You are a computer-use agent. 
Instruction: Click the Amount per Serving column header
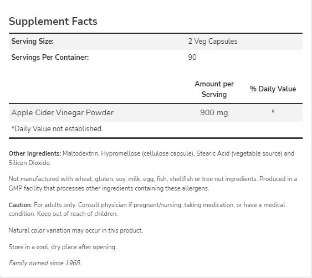(x=214, y=89)
